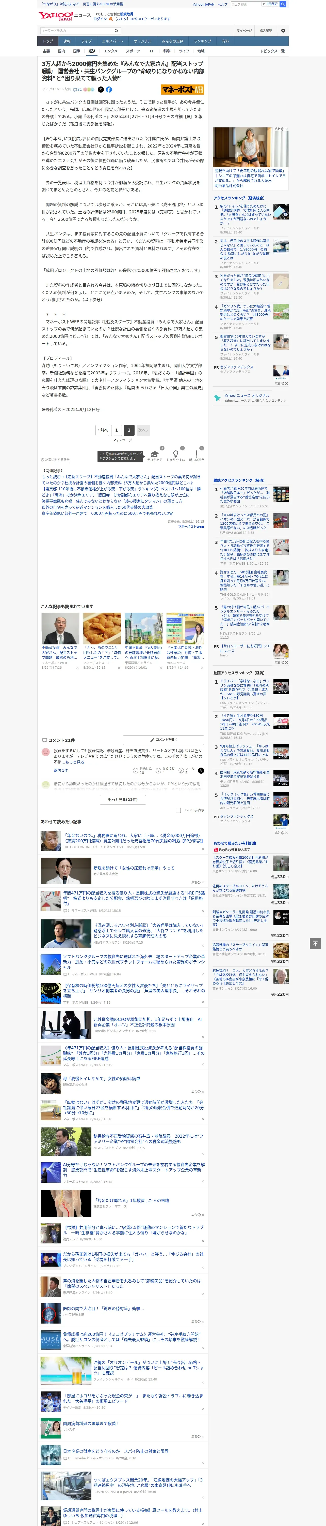Image resolution: width=326 pixels, height=1526 pixels.
Task: Select the 国内 category
Action: click(61, 51)
